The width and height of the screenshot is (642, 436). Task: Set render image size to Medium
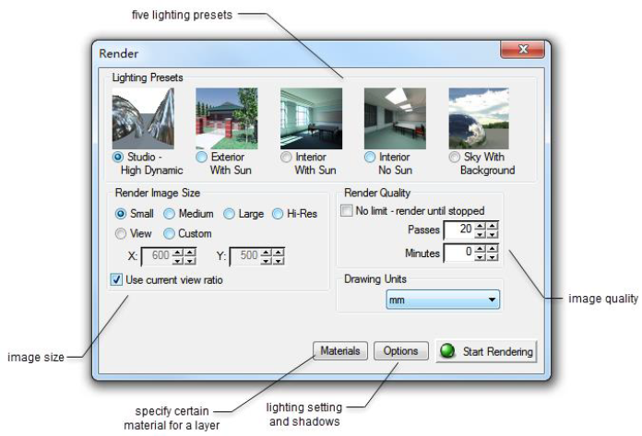tap(169, 214)
